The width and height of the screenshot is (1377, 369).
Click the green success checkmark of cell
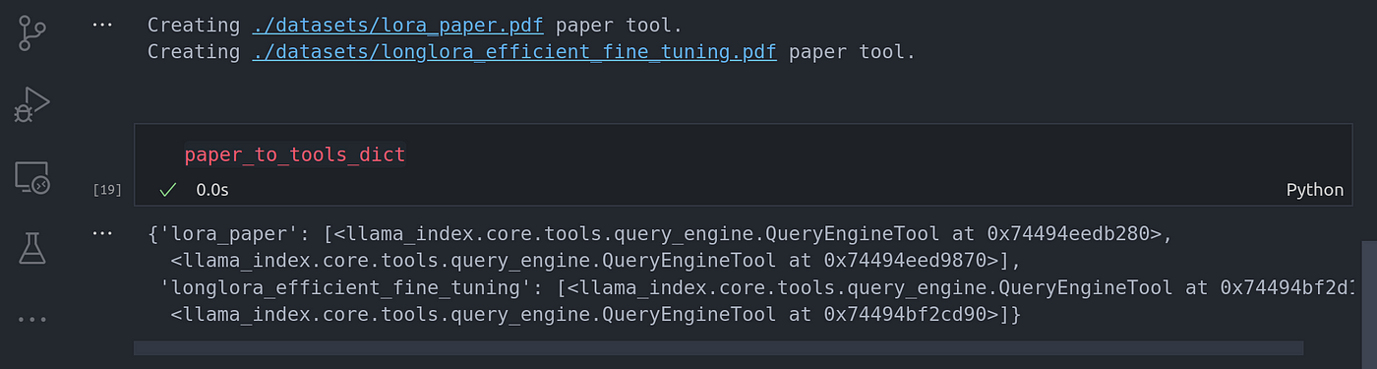(167, 189)
